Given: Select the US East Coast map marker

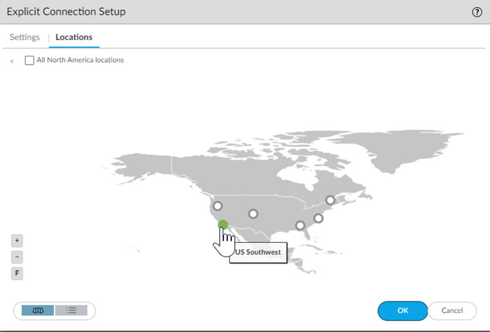Looking at the screenshot, I should [x=318, y=218].
